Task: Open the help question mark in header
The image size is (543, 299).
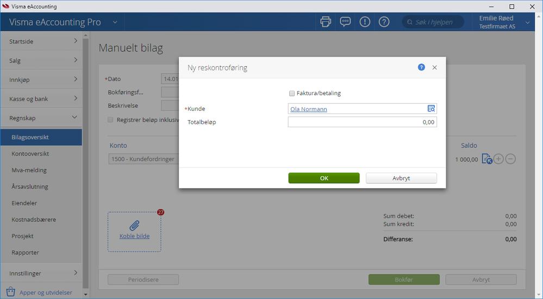Action: point(384,22)
